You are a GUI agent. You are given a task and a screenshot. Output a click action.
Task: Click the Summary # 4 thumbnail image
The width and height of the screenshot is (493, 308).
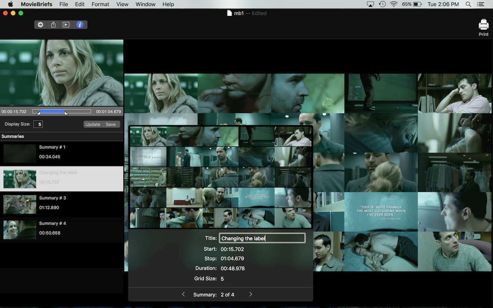pos(20,230)
